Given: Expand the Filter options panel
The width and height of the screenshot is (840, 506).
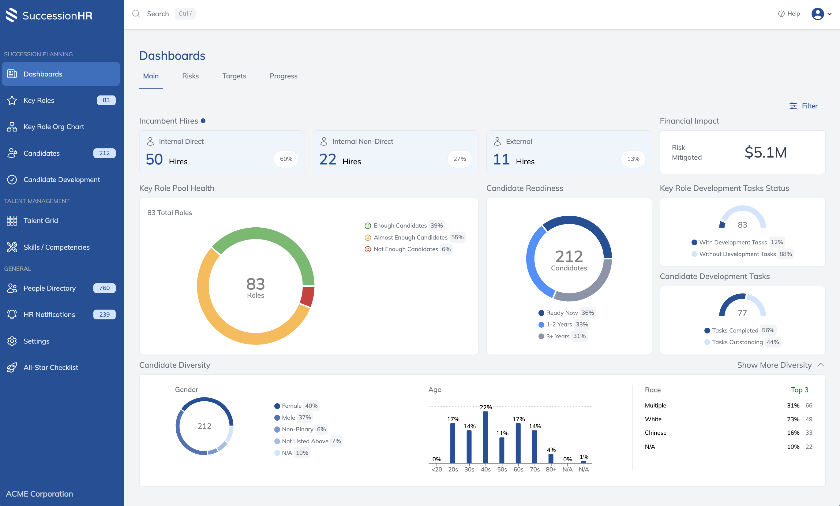Looking at the screenshot, I should point(804,106).
